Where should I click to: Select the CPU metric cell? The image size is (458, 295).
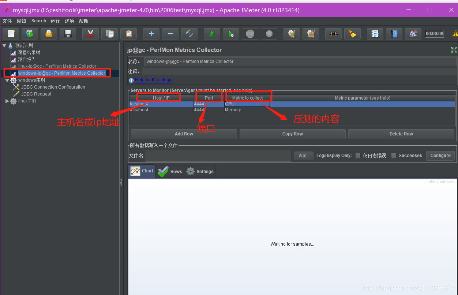247,104
